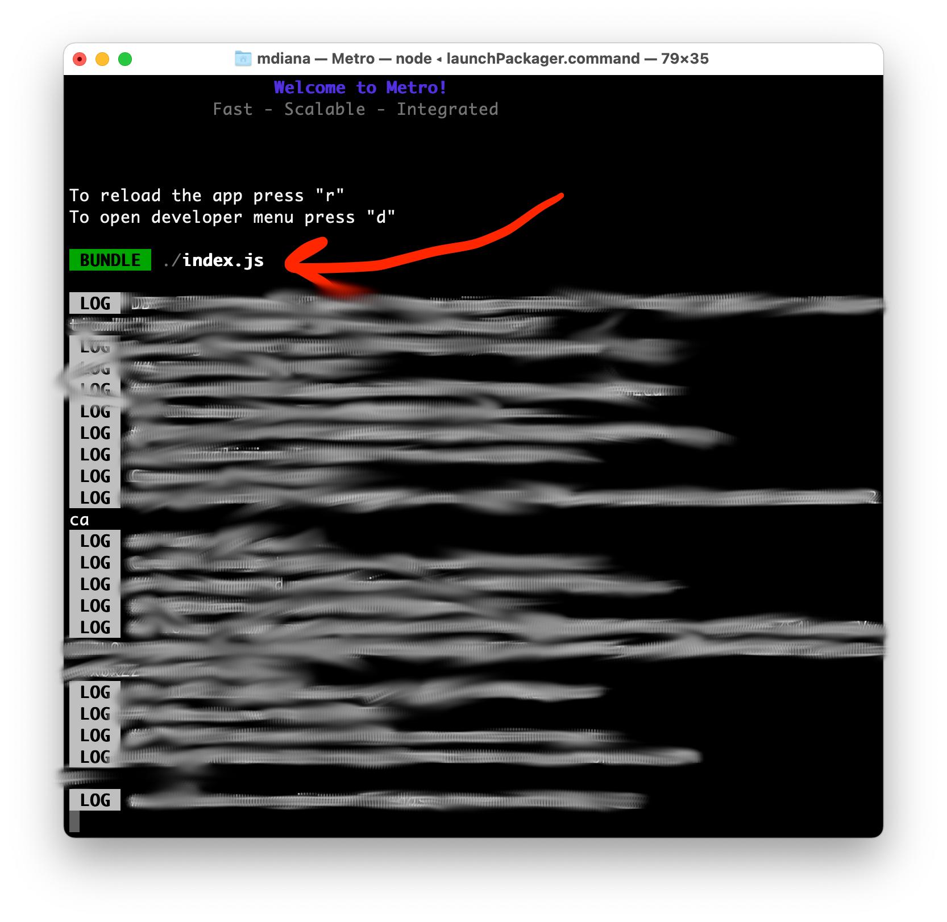Click the './index.js' file path text
This screenshot has height=922, width=947.
click(x=213, y=260)
